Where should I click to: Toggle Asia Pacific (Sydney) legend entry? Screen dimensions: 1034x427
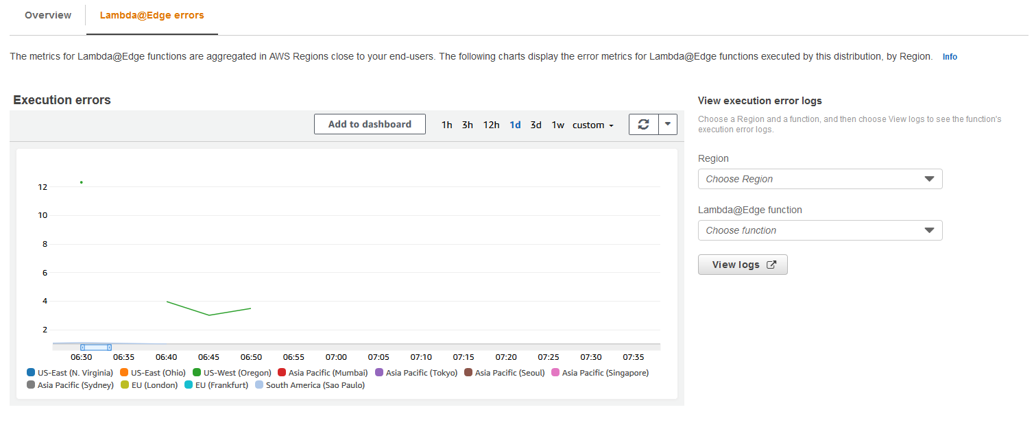[71, 385]
